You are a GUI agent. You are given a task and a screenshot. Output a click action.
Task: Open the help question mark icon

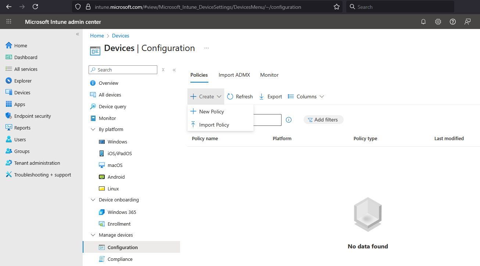(453, 22)
